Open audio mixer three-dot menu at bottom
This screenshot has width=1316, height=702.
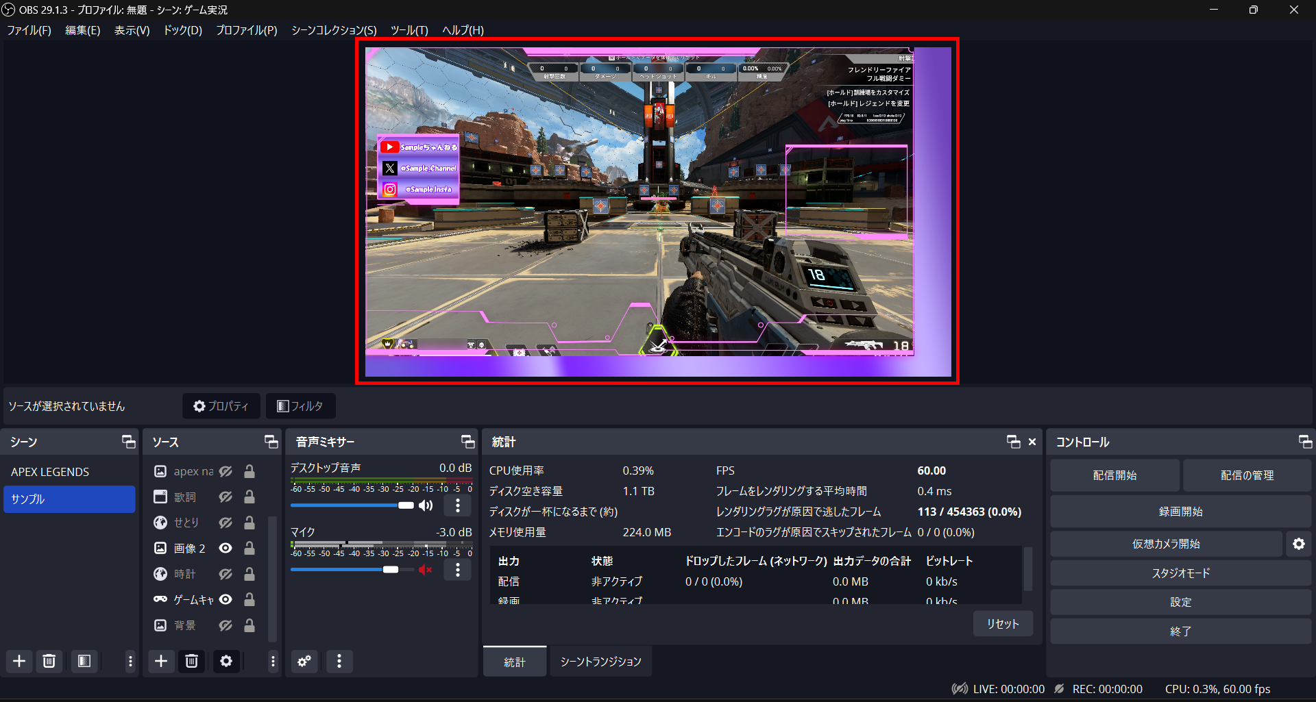339,661
